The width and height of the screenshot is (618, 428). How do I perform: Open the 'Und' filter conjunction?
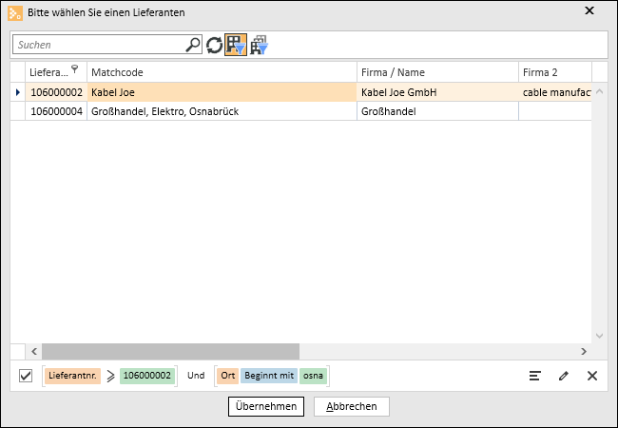196,376
